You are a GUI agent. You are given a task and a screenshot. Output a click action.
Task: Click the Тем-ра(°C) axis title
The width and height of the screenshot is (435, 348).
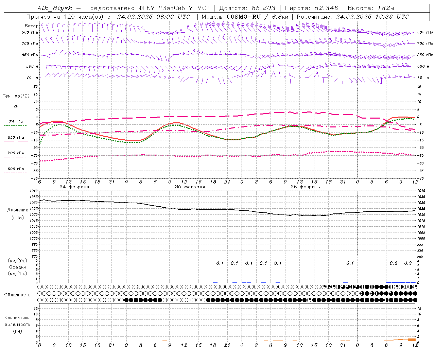pos(16,96)
